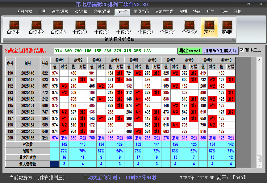267x183 pixels.
Task: Click the 百位杀1 analysis icon
Action: point(14,27)
